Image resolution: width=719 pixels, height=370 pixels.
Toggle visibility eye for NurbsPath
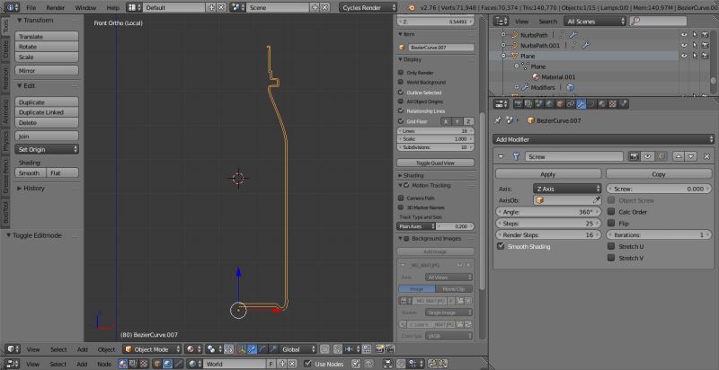pos(684,35)
